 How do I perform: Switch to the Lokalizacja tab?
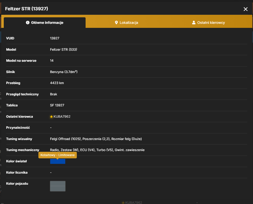tap(126, 23)
